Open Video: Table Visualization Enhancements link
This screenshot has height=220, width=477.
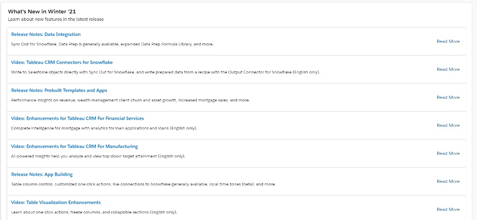coord(56,202)
